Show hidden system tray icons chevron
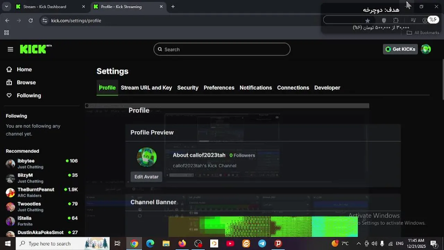Image resolution: width=444 pixels, height=250 pixels. click(359, 243)
